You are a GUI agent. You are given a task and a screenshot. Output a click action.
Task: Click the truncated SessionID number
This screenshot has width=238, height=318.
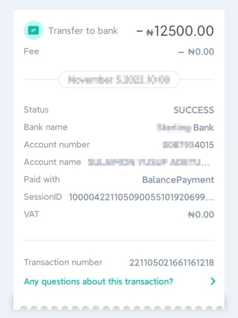tap(141, 197)
